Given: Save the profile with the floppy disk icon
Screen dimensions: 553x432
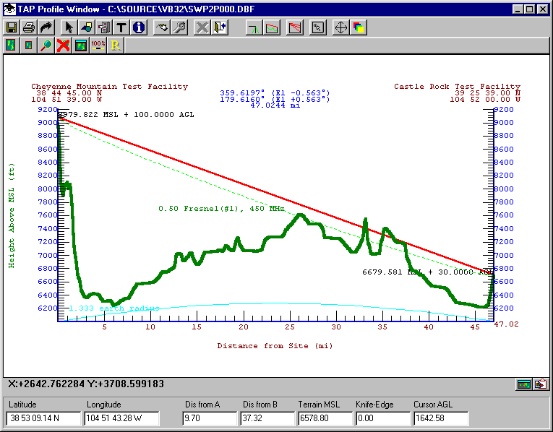Looking at the screenshot, I should coord(11,27).
